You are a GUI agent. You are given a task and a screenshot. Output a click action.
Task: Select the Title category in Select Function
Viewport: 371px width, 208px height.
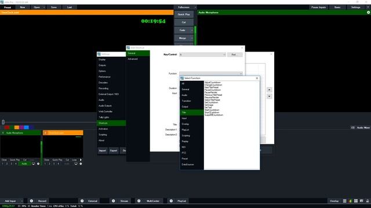pos(192,113)
